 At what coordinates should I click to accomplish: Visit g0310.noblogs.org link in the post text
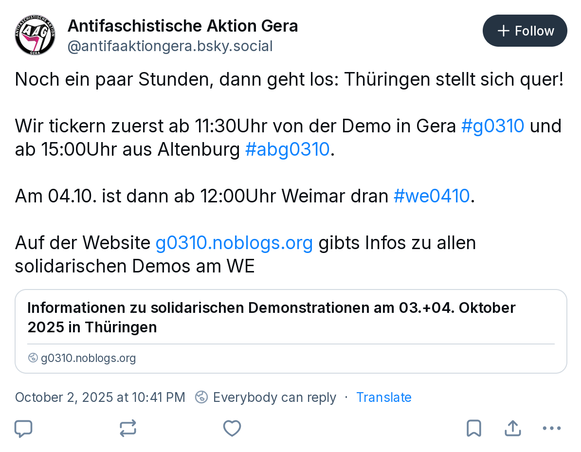click(234, 242)
